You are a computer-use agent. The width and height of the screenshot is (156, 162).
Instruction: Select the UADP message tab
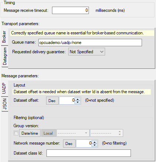pyautogui.click(x=4, y=88)
